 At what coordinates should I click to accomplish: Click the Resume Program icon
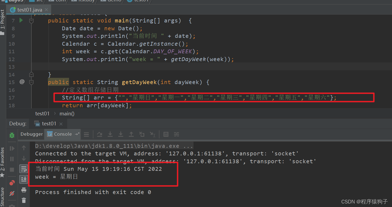click(x=12, y=148)
